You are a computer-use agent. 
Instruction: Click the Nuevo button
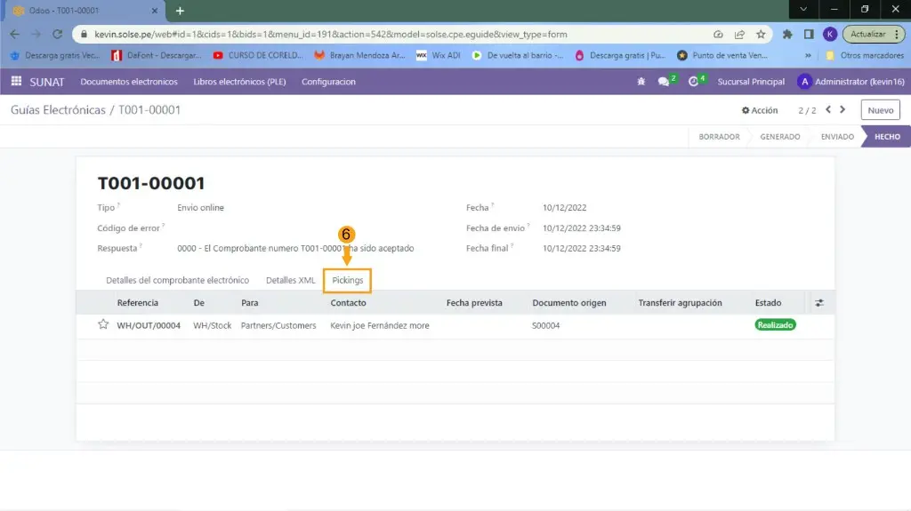click(x=880, y=110)
